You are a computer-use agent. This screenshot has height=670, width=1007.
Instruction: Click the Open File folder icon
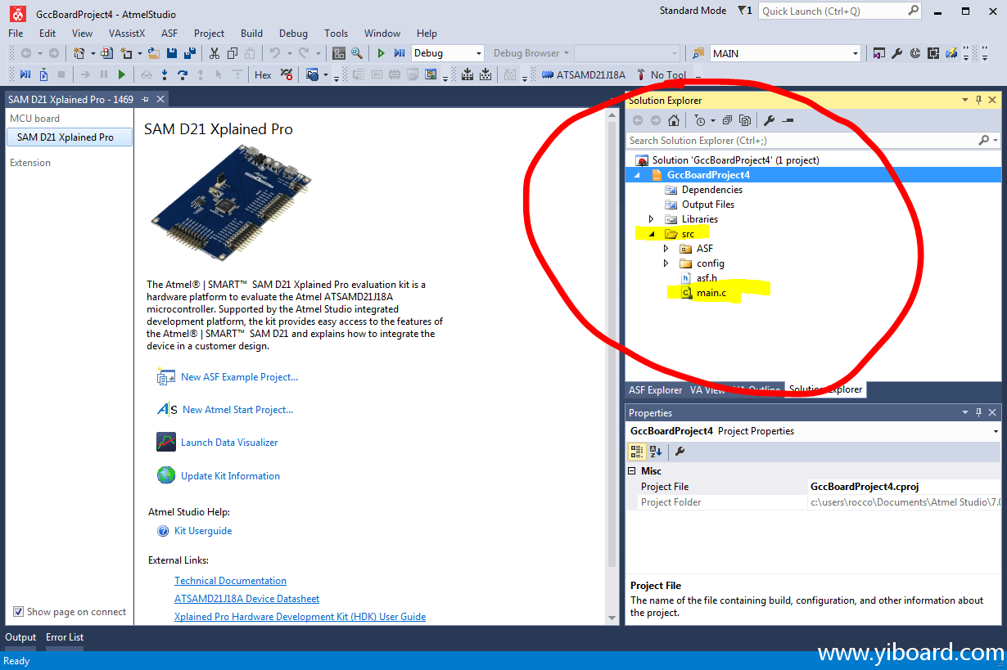coord(154,53)
